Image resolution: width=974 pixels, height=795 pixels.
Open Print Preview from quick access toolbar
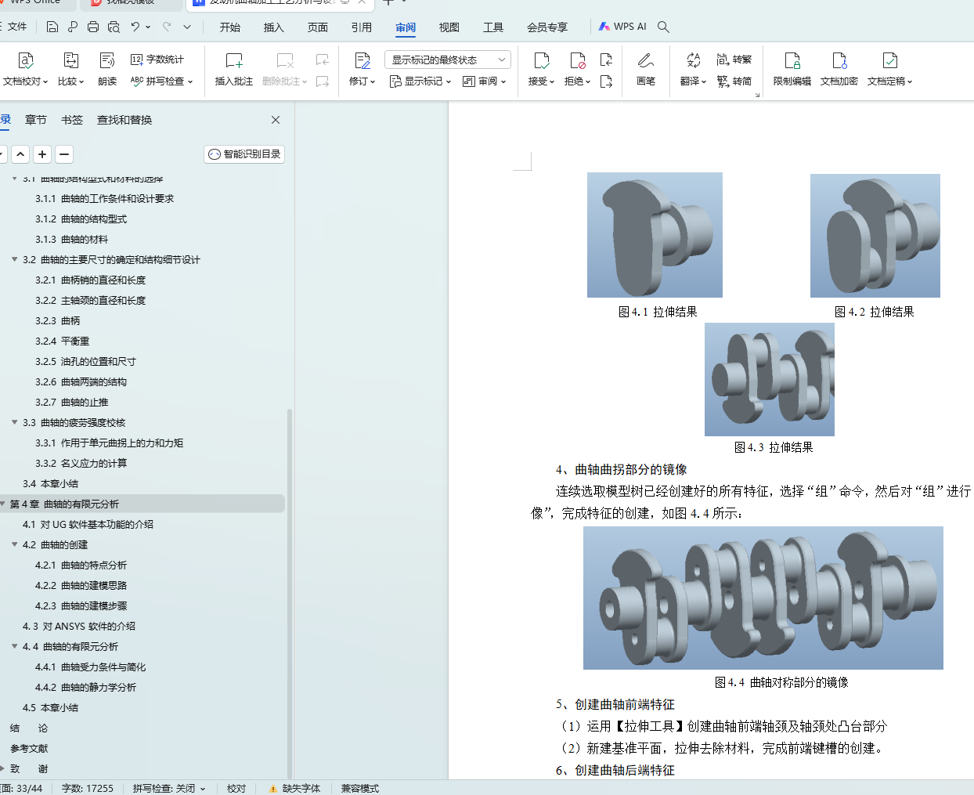tap(114, 27)
